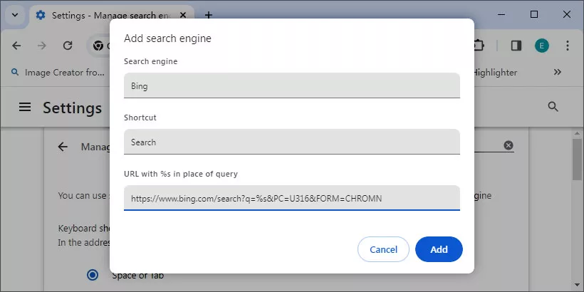The height and width of the screenshot is (292, 584).
Task: Open the profile avatar labeled E
Action: [542, 46]
